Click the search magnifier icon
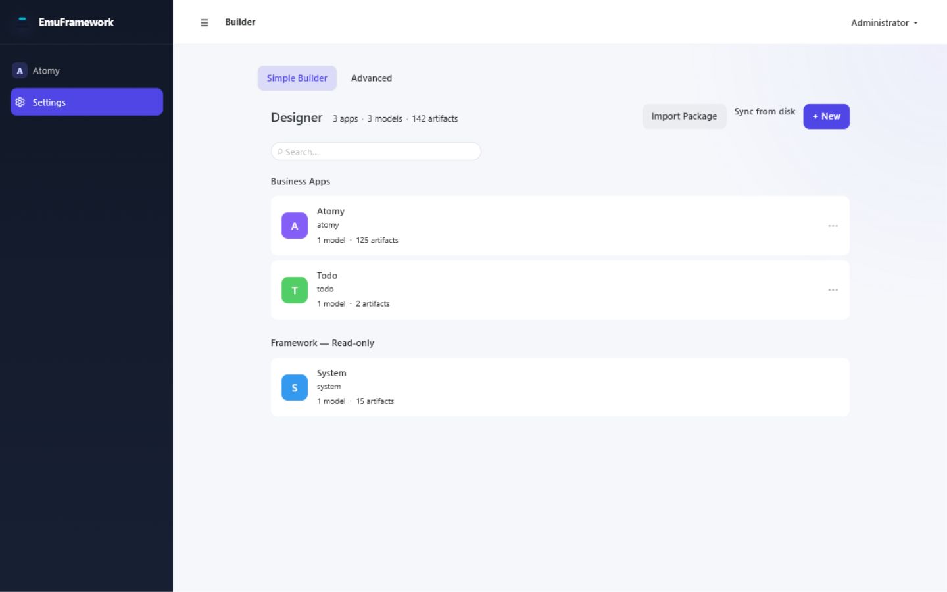Screen dimensions: 947x592 pyautogui.click(x=280, y=151)
